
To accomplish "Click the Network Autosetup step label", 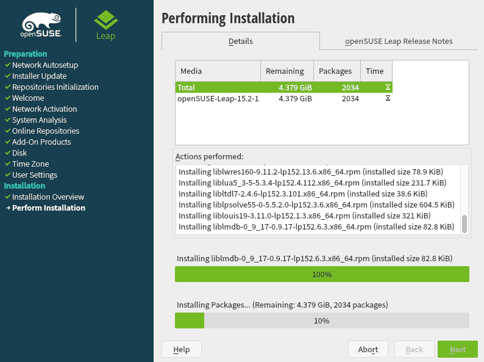I will tap(45, 65).
